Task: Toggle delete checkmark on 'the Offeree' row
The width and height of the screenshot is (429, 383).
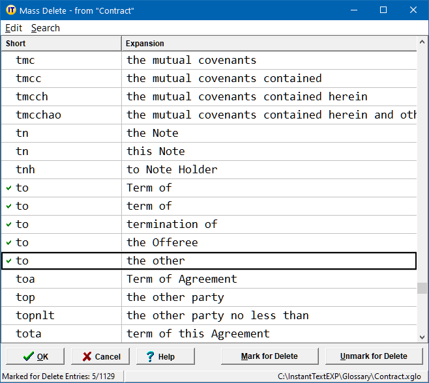Action: [8, 242]
